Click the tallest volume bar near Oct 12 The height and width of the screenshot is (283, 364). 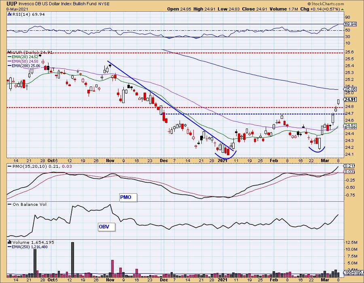click(x=72, y=260)
